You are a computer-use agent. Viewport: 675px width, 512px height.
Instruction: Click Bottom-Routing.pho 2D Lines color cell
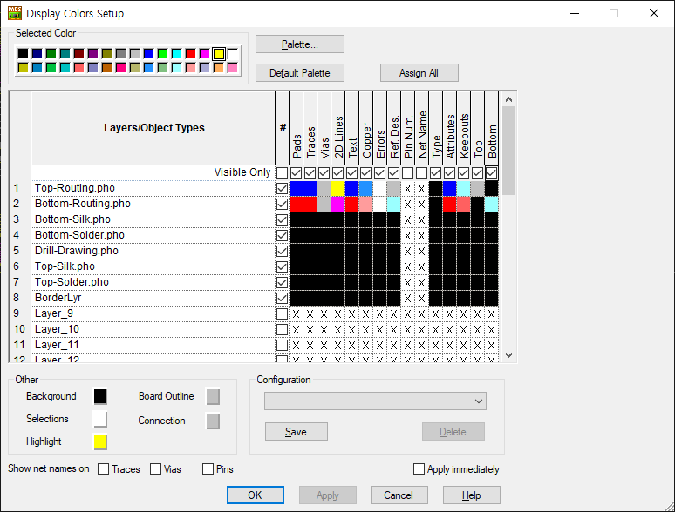[x=337, y=204]
